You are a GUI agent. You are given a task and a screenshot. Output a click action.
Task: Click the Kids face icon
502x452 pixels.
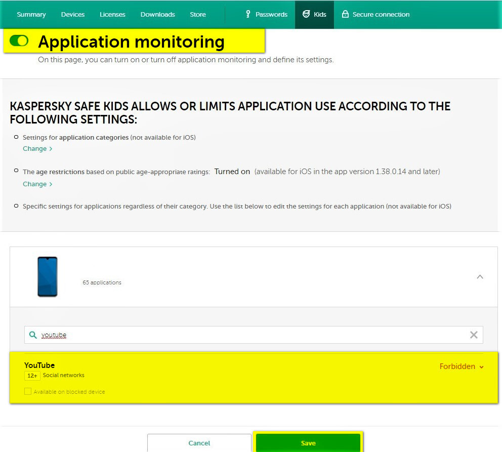click(x=306, y=14)
